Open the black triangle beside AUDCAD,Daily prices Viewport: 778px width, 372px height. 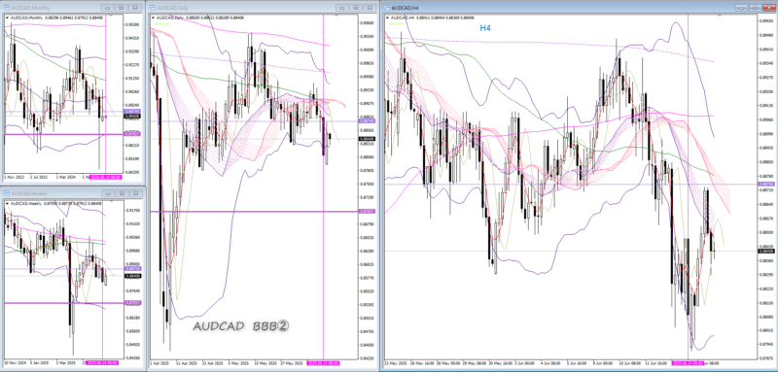pos(153,17)
